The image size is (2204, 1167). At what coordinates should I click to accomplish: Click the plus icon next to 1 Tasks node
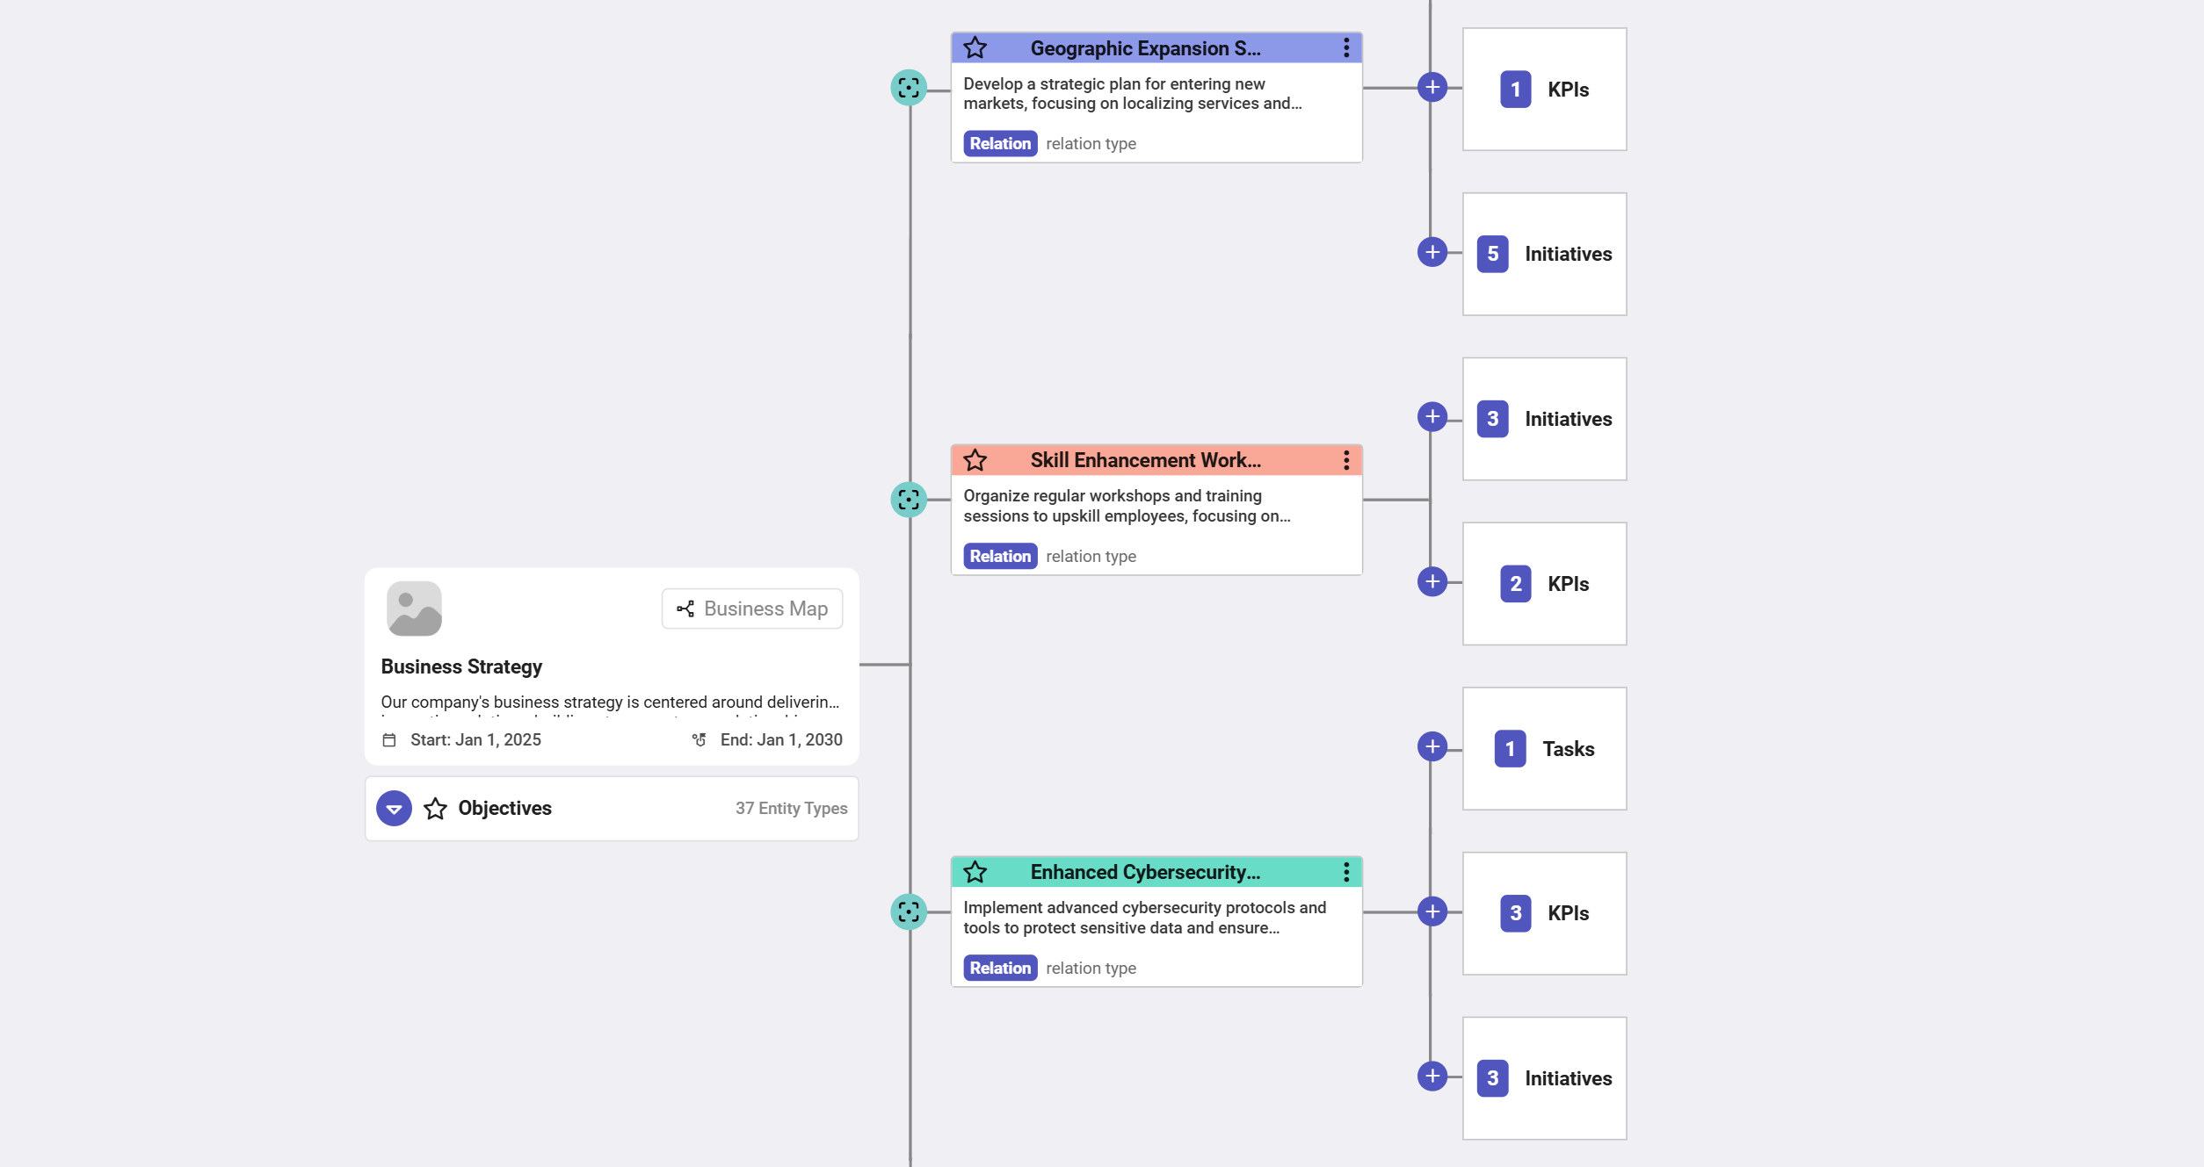[x=1432, y=746]
